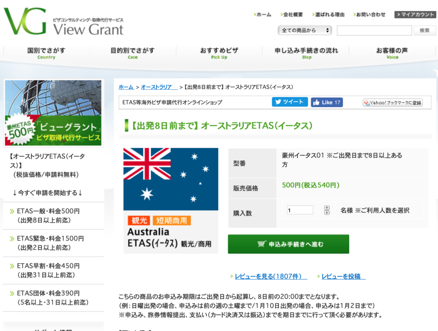Click the 検索 search button
The image size is (438, 331).
coord(424,30)
